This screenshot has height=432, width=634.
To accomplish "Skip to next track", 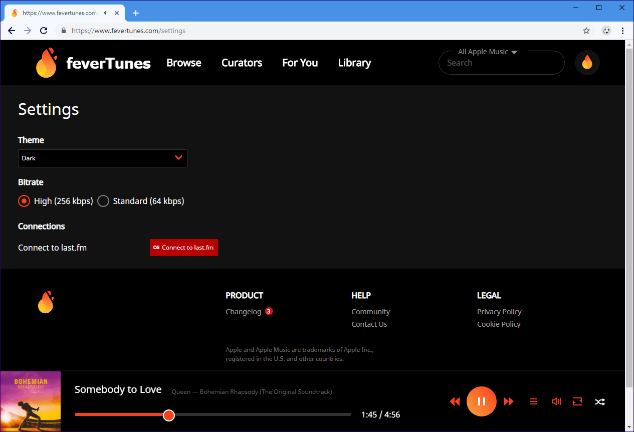I will [x=509, y=401].
